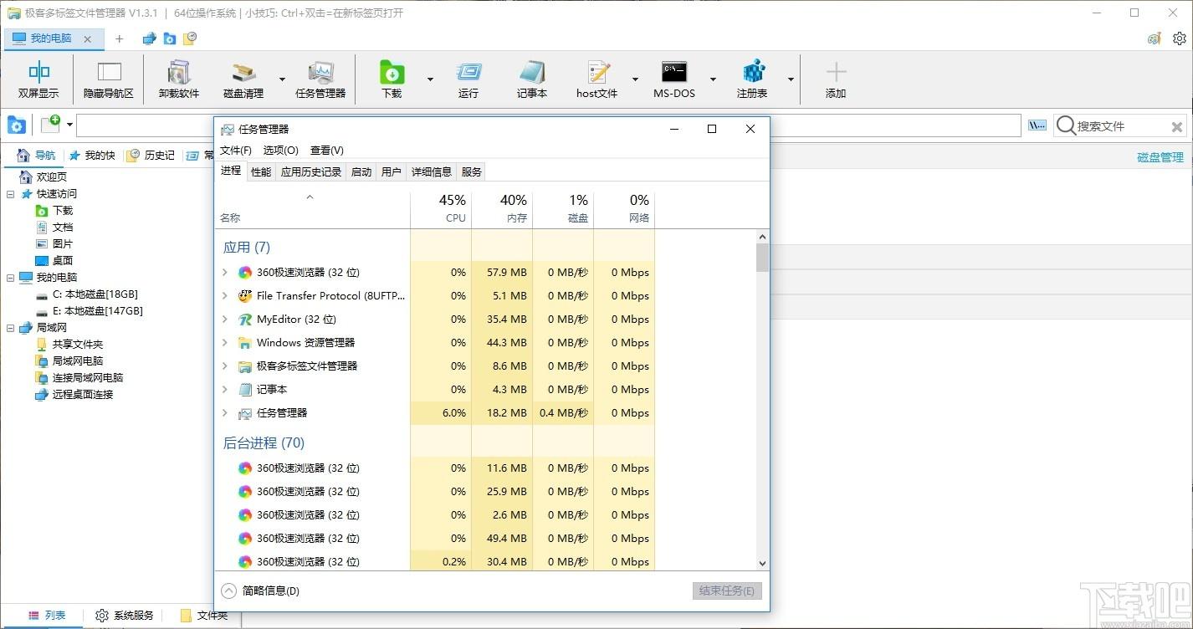Click the new tab plus button
Screen dimensions: 1193x629
(x=120, y=38)
